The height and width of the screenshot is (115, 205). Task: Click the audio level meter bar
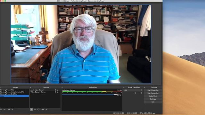pos(92,92)
